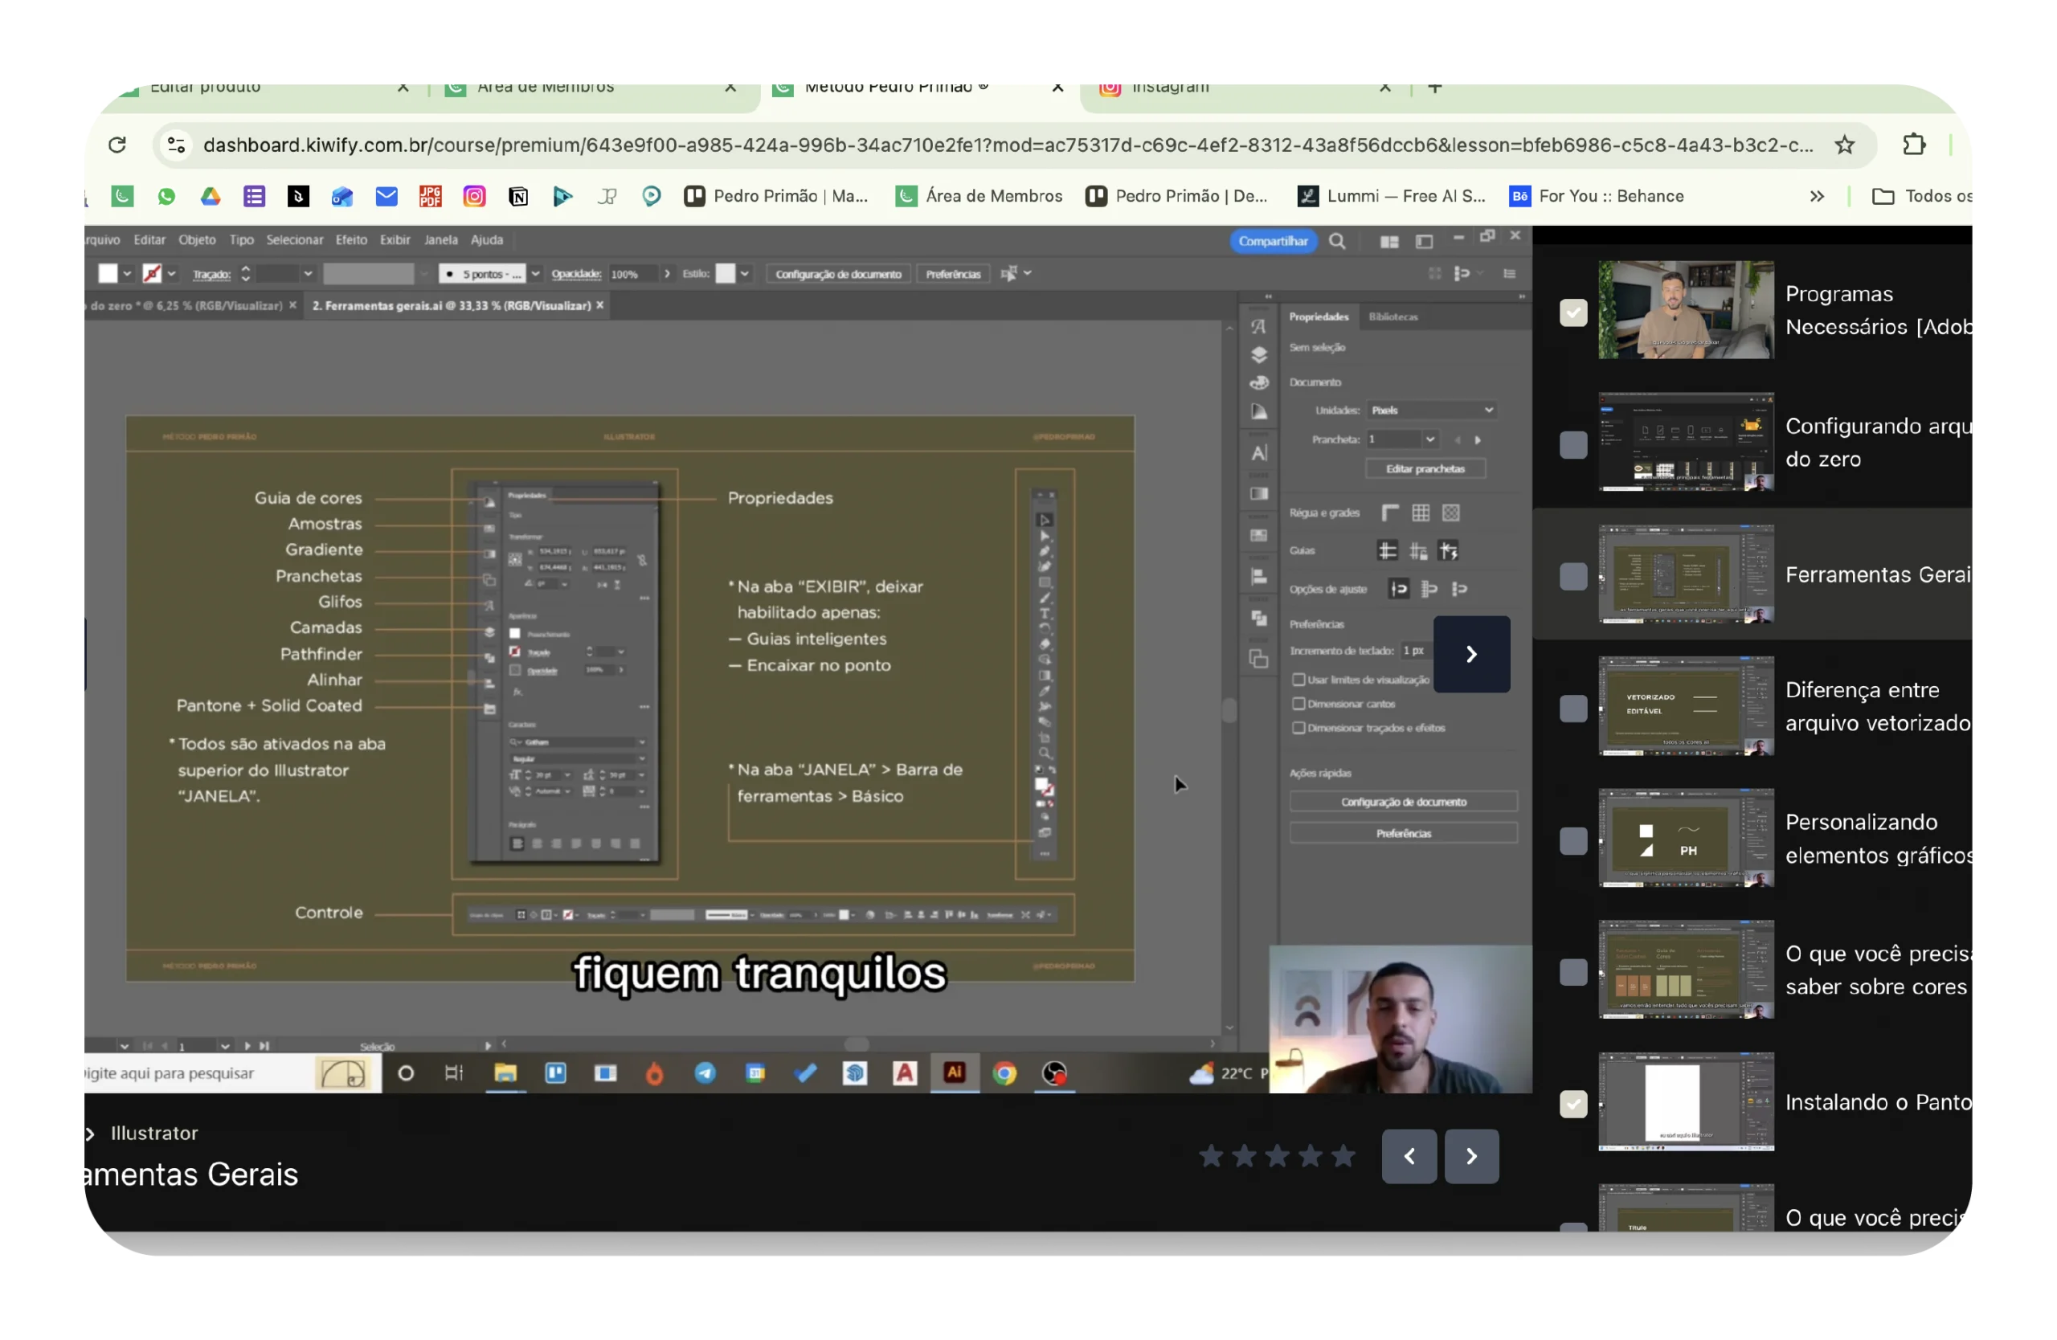Open the browser extensions puzzle icon
The height and width of the screenshot is (1340, 2057).
click(x=1913, y=145)
